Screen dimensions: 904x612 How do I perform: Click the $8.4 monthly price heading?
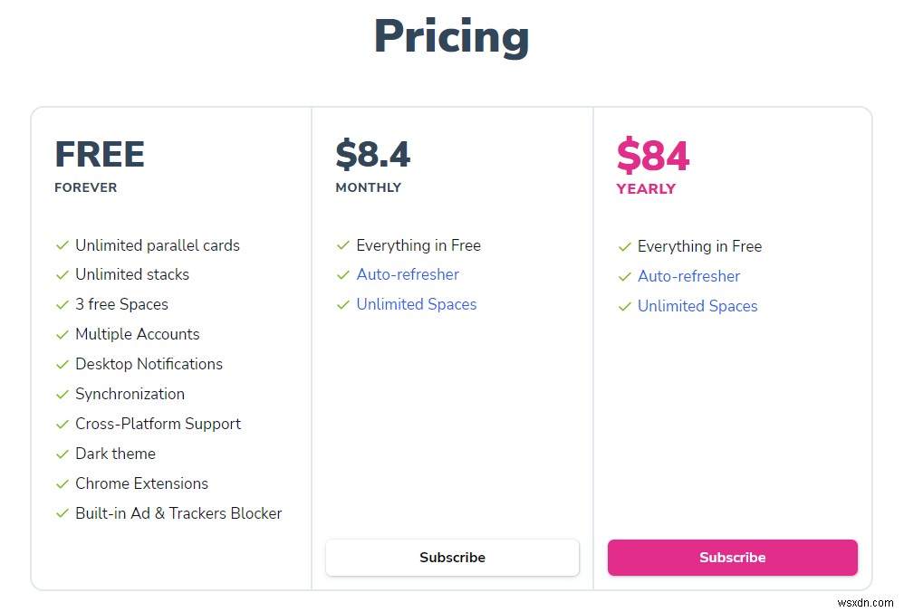[372, 154]
